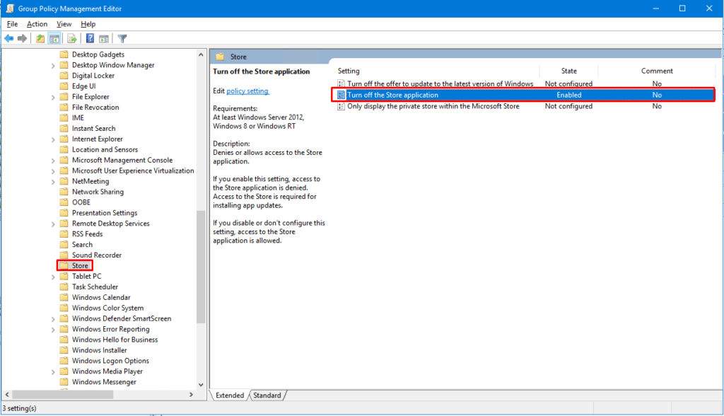Select the Up one level icon
This screenshot has width=724, height=416.
(x=40, y=38)
